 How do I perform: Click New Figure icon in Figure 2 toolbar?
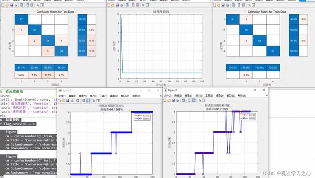click(x=165, y=100)
